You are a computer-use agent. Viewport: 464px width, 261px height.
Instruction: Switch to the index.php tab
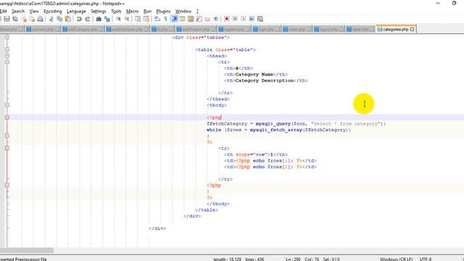297,29
